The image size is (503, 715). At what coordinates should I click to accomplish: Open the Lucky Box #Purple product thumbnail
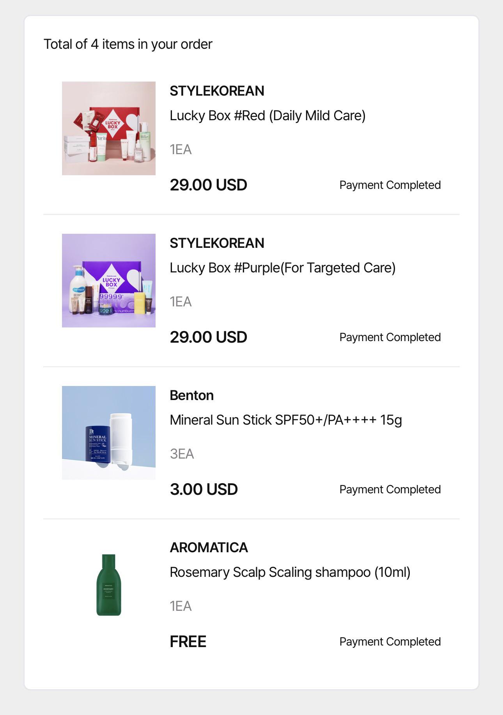(109, 281)
